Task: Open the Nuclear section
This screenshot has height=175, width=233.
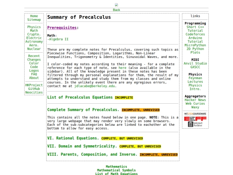Action: (34, 49)
